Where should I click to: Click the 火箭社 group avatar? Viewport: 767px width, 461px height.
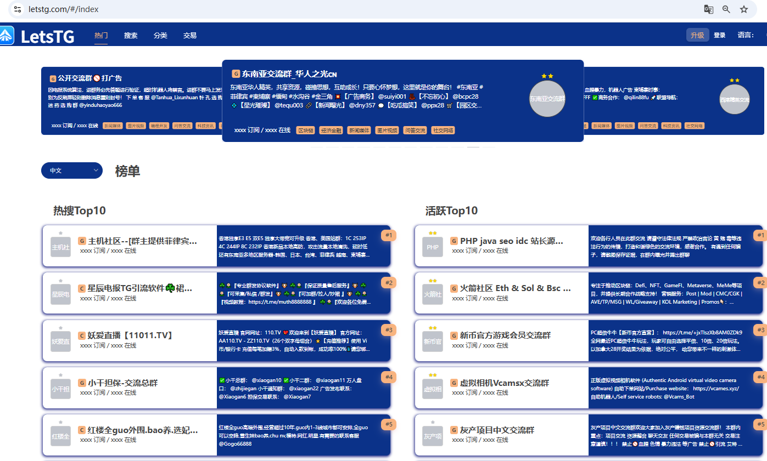point(433,295)
